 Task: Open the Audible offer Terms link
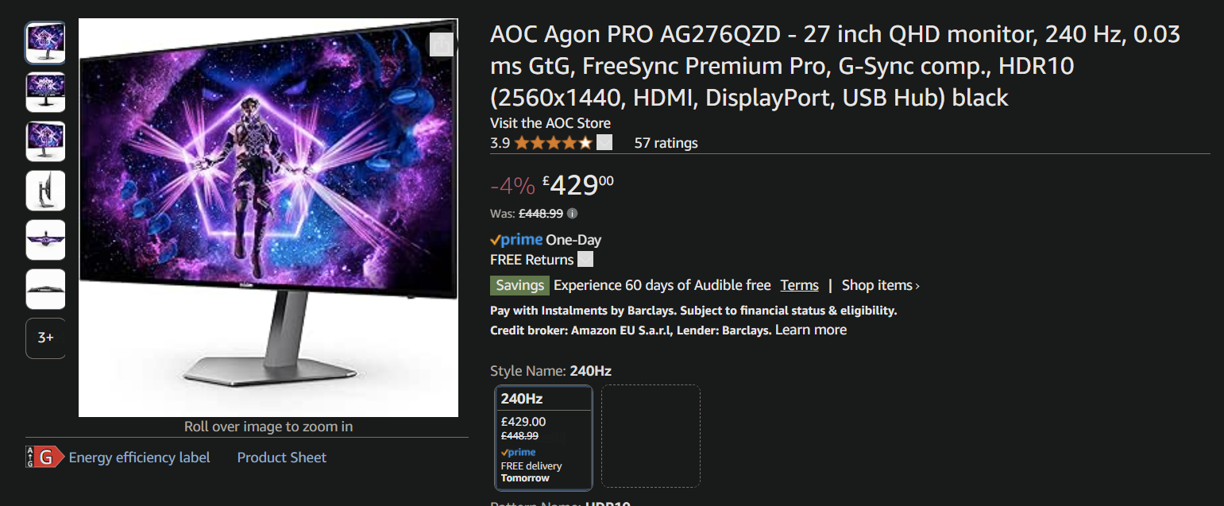(799, 285)
